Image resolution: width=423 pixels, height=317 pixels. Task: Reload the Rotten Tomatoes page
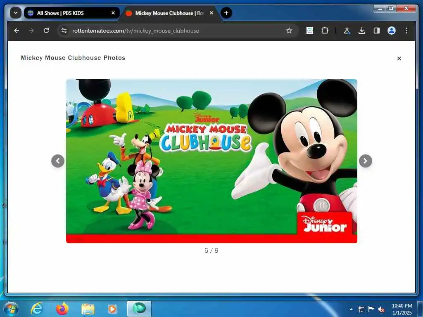[x=46, y=31]
